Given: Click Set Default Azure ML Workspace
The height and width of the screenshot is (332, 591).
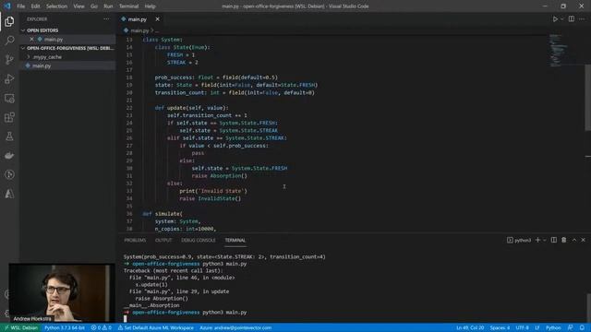Looking at the screenshot, I should click(156, 327).
